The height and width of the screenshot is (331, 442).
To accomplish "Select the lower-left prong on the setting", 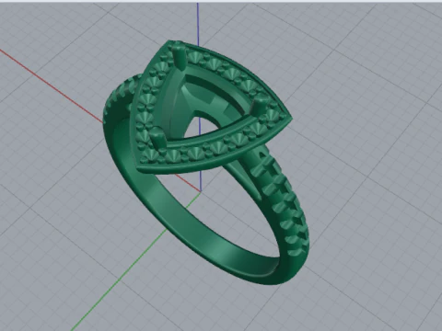I will [x=158, y=138].
